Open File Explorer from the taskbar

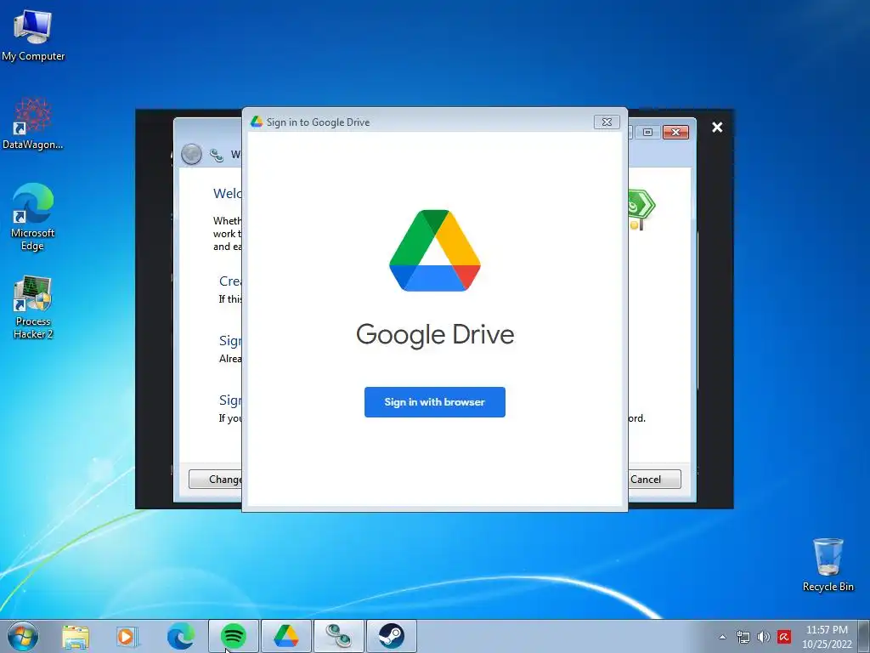pos(76,636)
